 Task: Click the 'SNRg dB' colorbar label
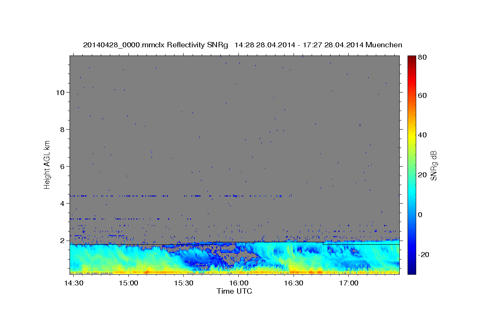433,165
